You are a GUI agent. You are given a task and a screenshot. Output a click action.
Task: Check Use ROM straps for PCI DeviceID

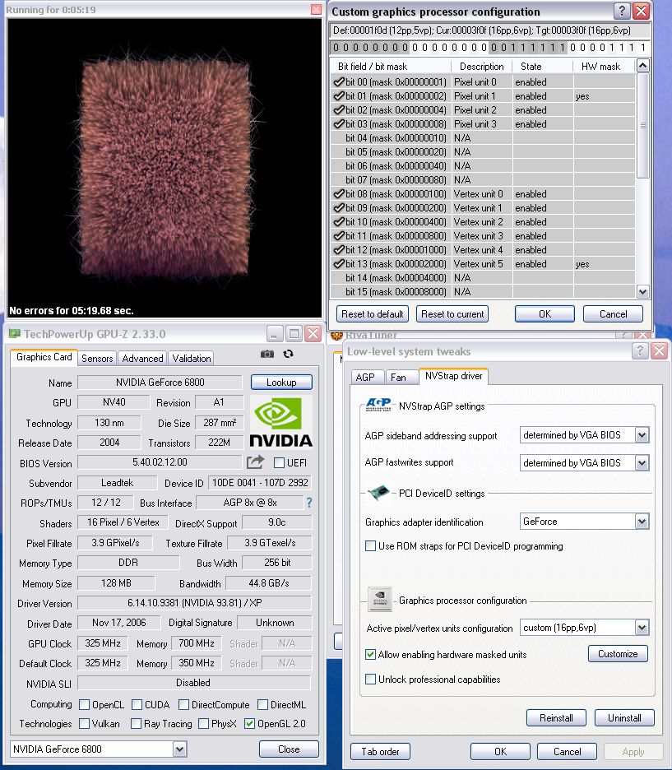click(x=371, y=546)
